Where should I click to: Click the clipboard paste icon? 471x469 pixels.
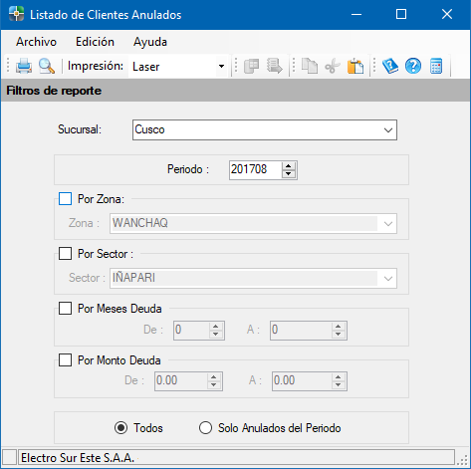pos(355,66)
